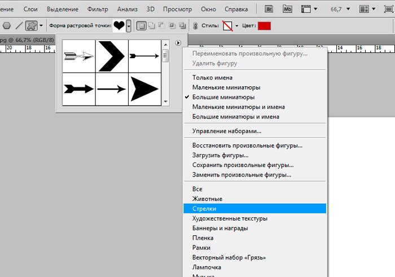Open the Фильтр menu
Viewport: 395px width, 277px height.
(x=99, y=9)
